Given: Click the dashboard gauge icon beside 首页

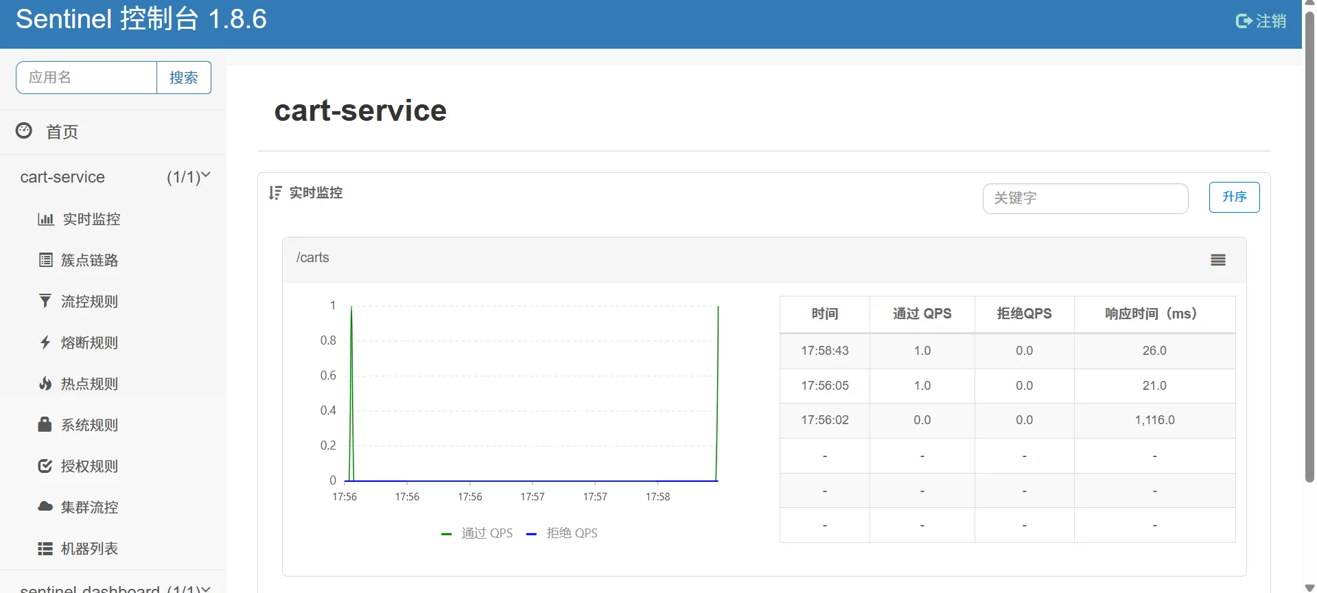Looking at the screenshot, I should pyautogui.click(x=24, y=130).
